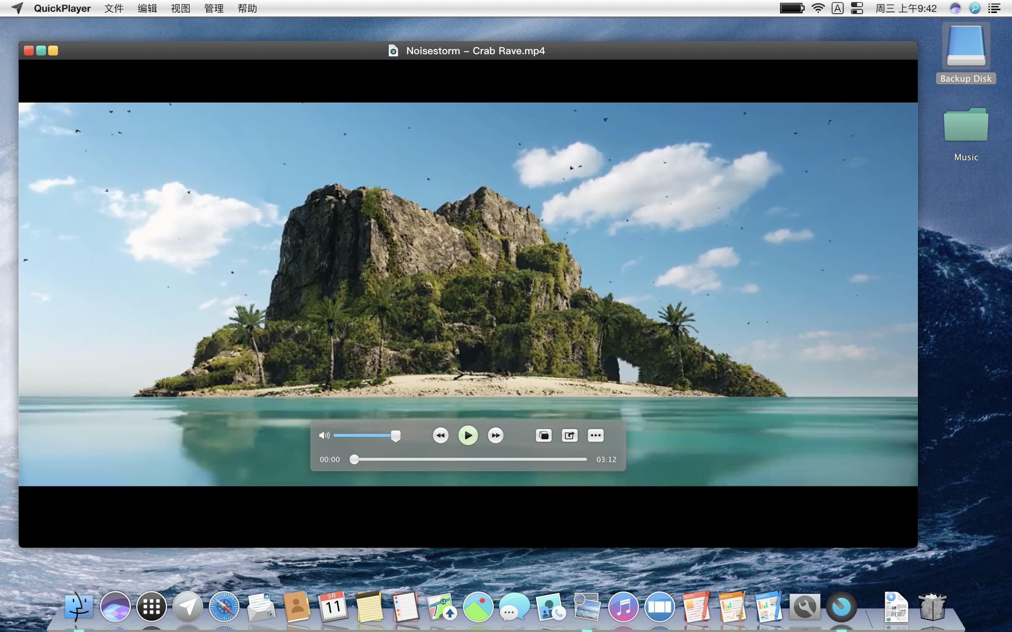Open the PDF downloads stack in Dock
This screenshot has height=632, width=1012.
tap(896, 606)
